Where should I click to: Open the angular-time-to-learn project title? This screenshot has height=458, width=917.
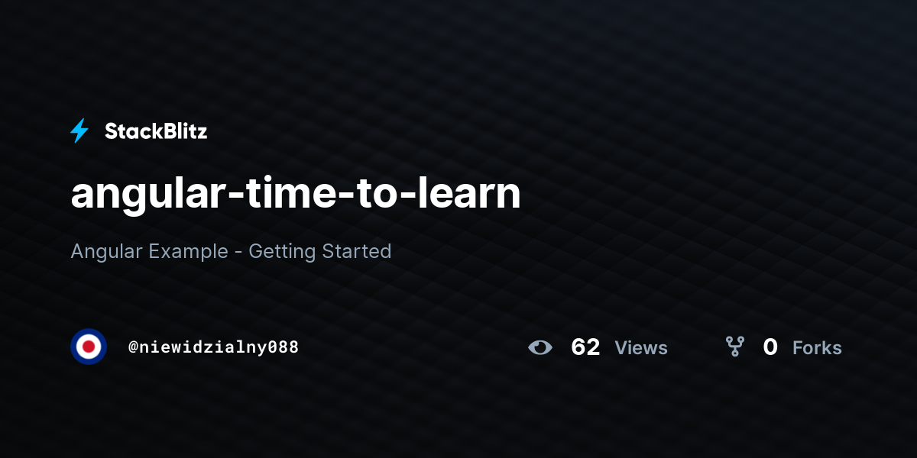point(296,194)
